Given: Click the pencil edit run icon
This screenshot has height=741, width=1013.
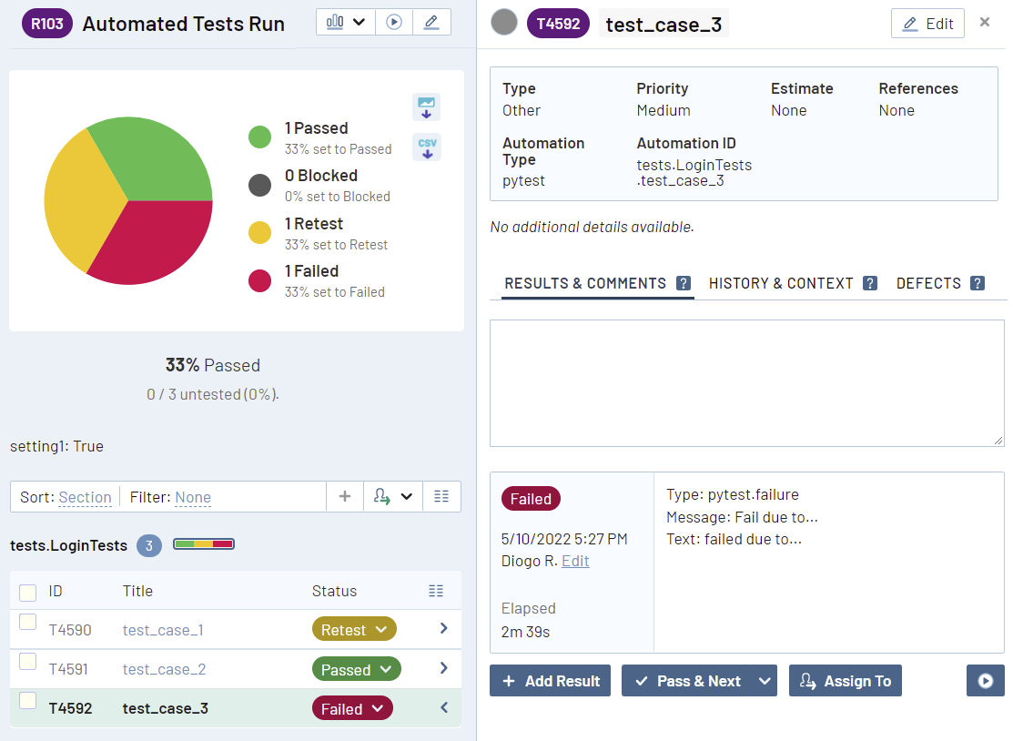Looking at the screenshot, I should (431, 23).
